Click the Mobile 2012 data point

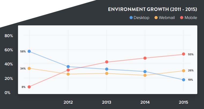point(68,70)
